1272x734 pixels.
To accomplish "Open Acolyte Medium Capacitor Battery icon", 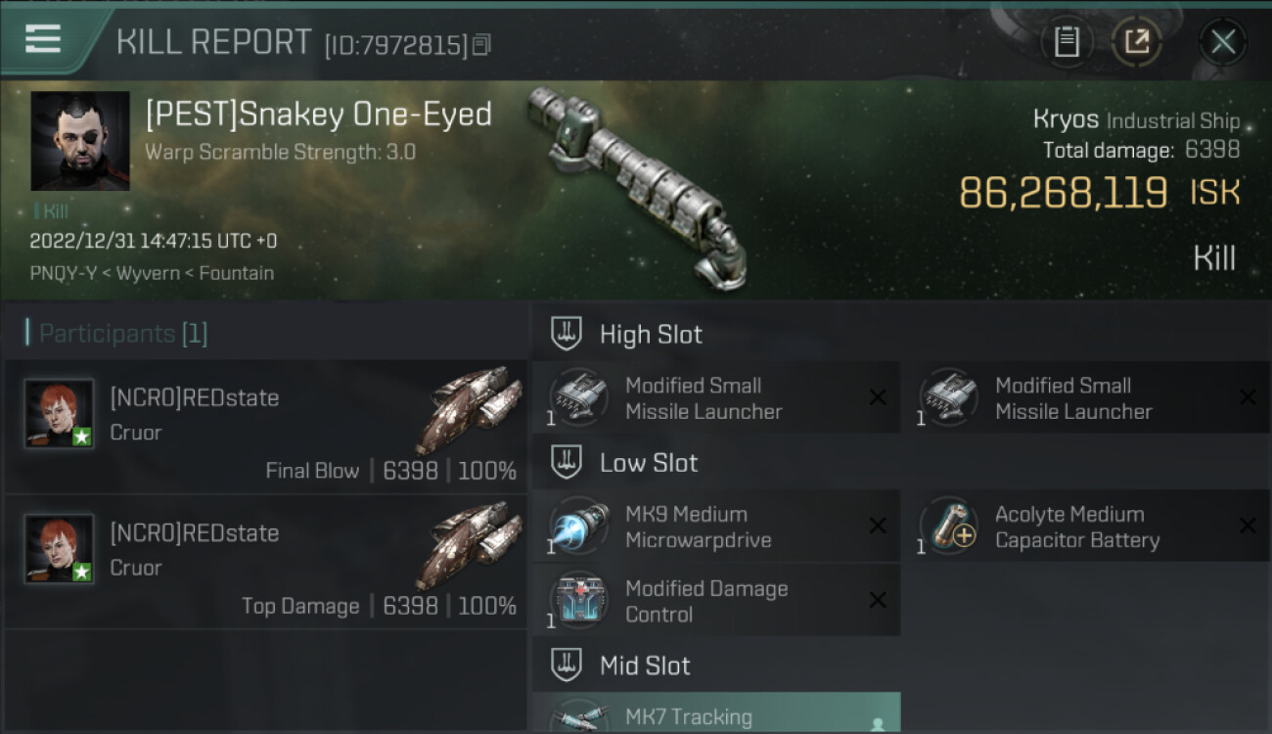I will pos(948,527).
